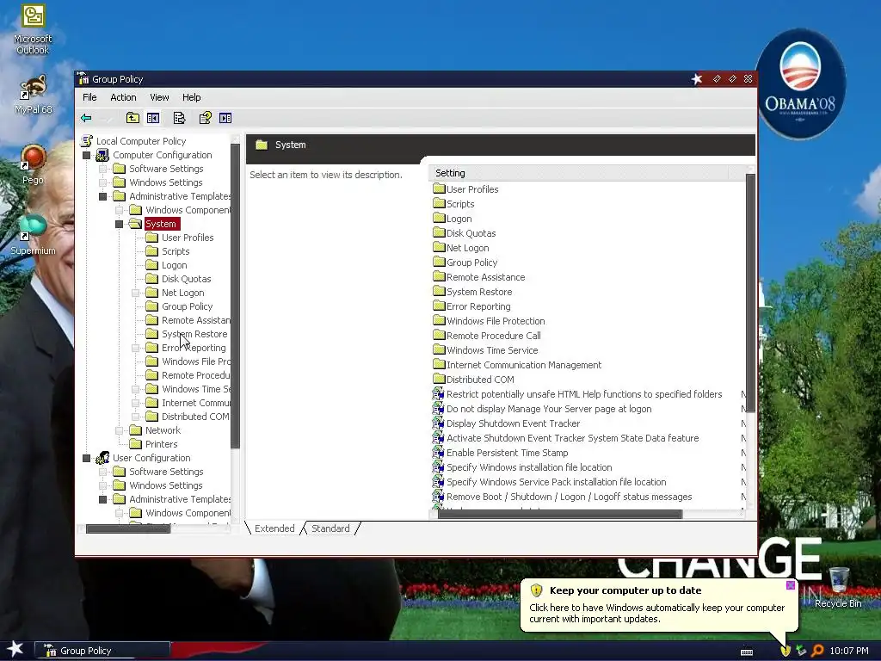The height and width of the screenshot is (661, 881).
Task: Collapse User Configuration tree node
Action: point(87,458)
